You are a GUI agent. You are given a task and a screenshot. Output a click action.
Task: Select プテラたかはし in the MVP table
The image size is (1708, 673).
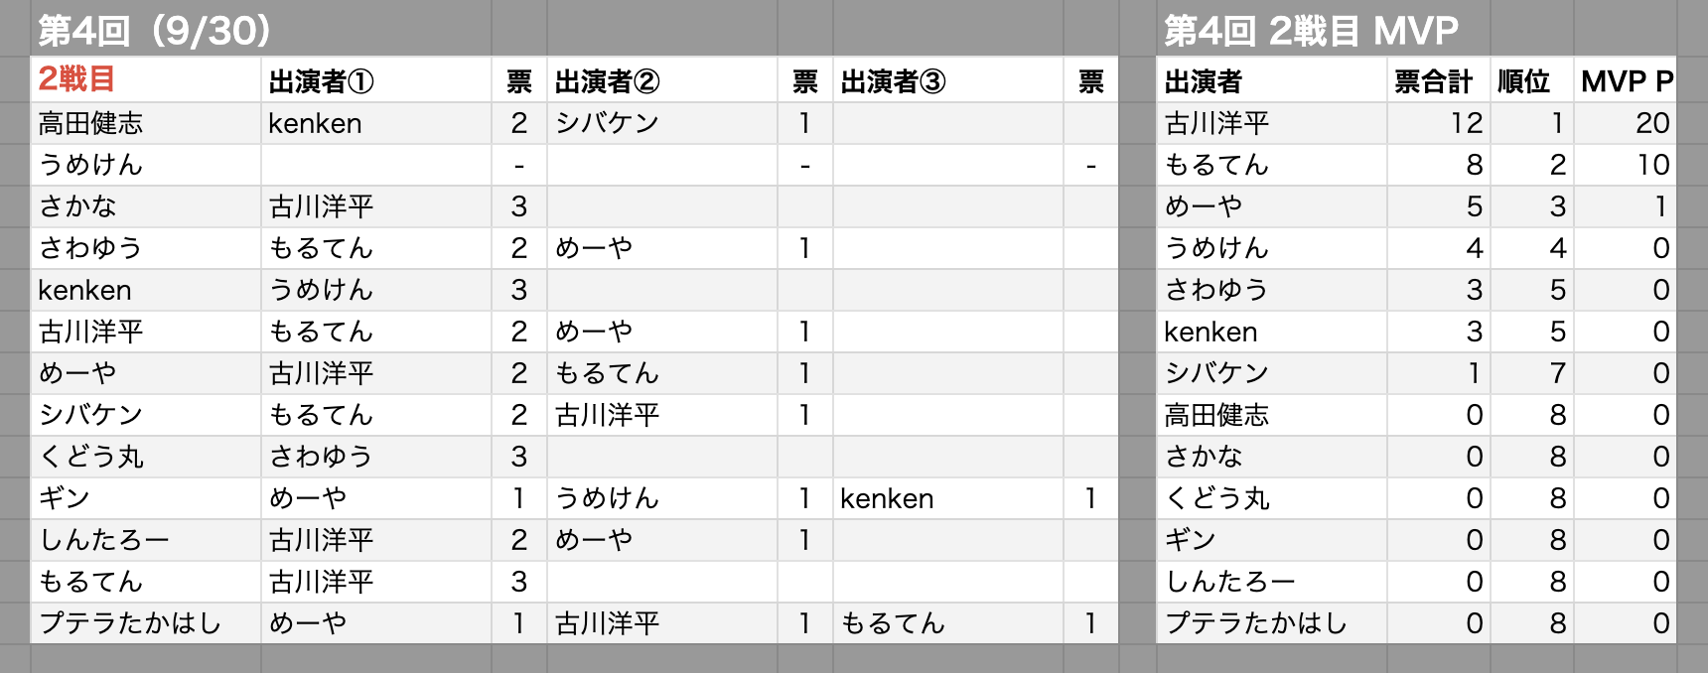[1255, 623]
